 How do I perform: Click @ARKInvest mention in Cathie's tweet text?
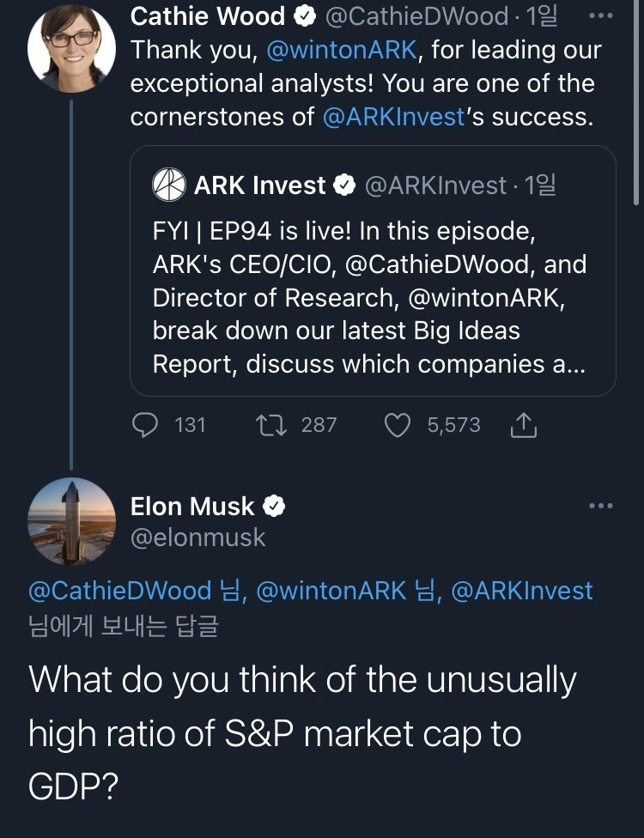pyautogui.click(x=392, y=117)
